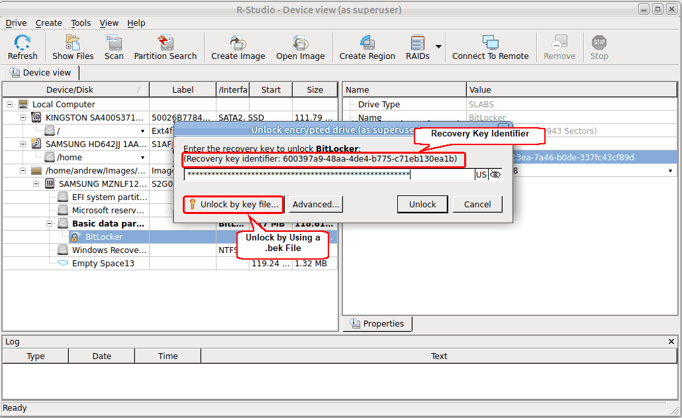Collapse the SAMSUNG HD642JJ node
682x418 pixels.
tap(23, 144)
